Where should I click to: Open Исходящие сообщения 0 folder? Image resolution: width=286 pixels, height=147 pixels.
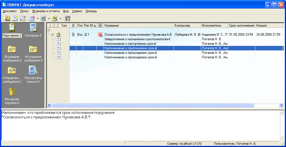(x=33, y=54)
